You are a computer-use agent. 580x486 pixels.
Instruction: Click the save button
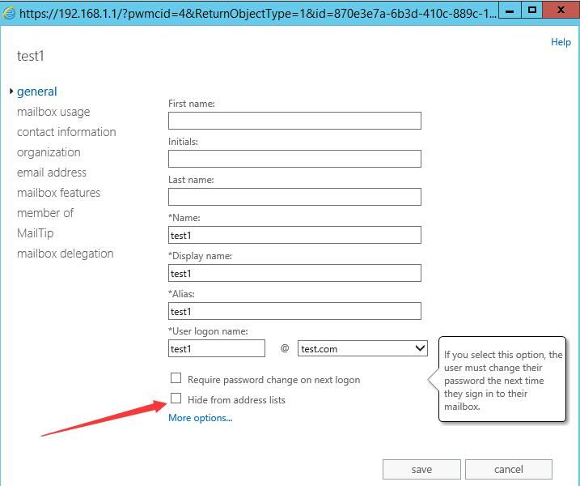coord(421,469)
